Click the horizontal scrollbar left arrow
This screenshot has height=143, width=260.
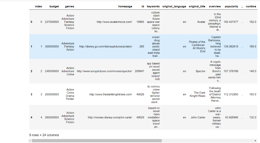30,141
